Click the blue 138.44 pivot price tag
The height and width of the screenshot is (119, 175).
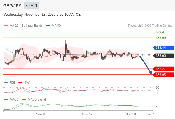click(x=163, y=48)
